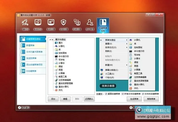Switch to 文件对象关联菜单 in the sidebar

click(33, 52)
